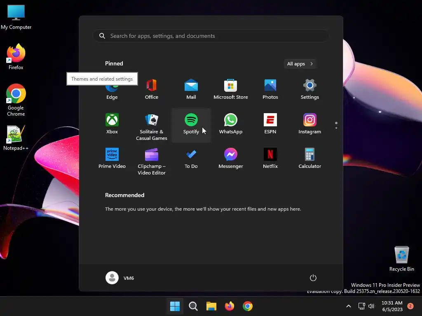This screenshot has height=316, width=422.
Task: Open File Explorer from the taskbar
Action: pyautogui.click(x=211, y=306)
